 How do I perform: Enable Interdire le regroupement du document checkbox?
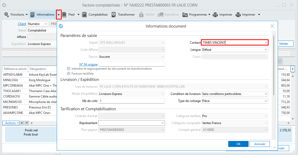point(69,69)
